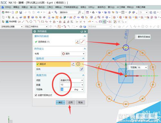Click the New file icon
Image resolution: width=161 pixels, height=123 pixels.
(x=13, y=12)
